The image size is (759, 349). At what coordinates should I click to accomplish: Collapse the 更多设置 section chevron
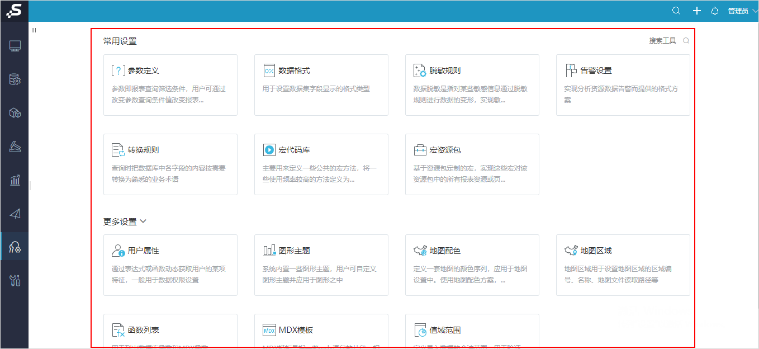click(x=143, y=221)
